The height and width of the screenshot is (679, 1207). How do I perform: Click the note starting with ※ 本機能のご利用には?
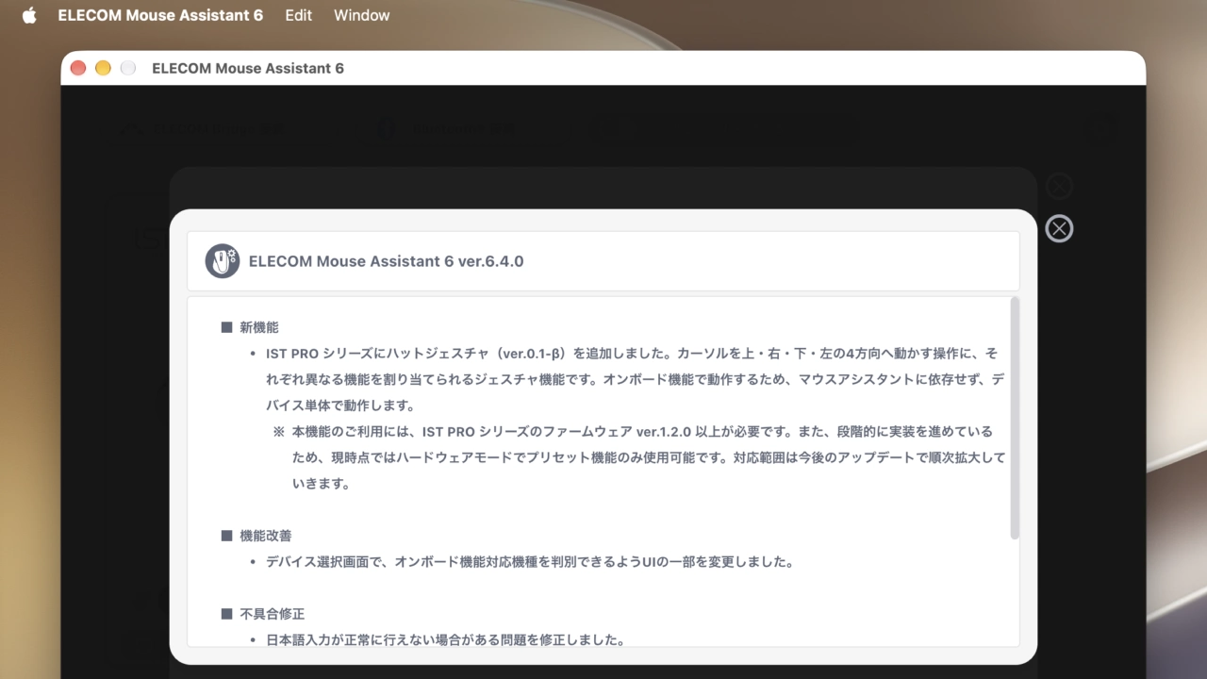[639, 457]
